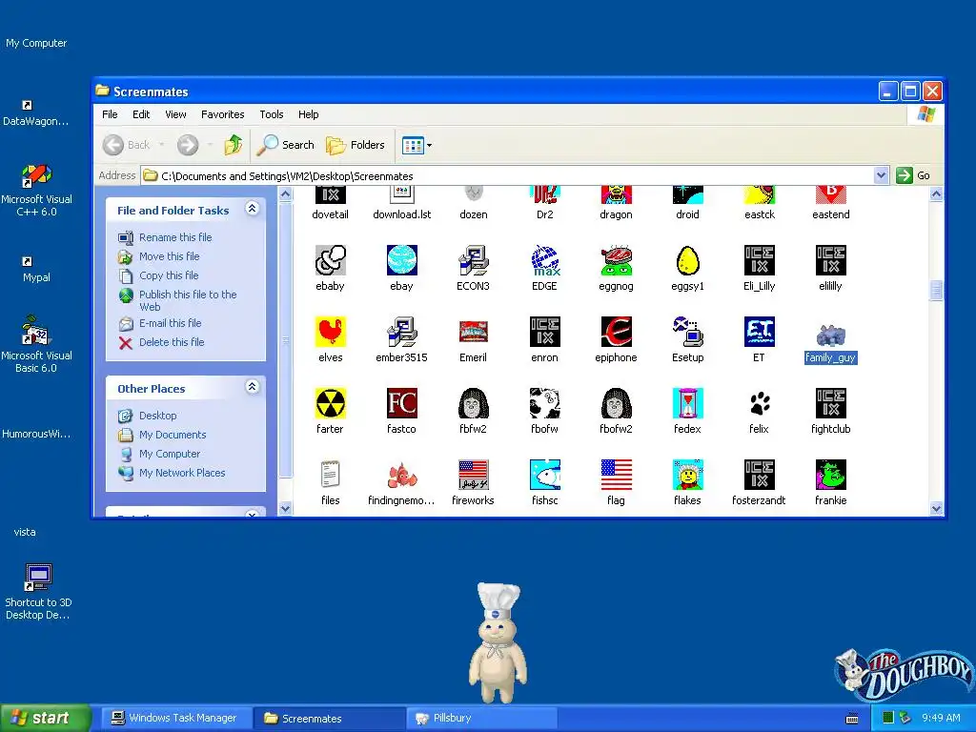The height and width of the screenshot is (732, 976).
Task: Click the file list scroll down arrow
Action: (936, 509)
